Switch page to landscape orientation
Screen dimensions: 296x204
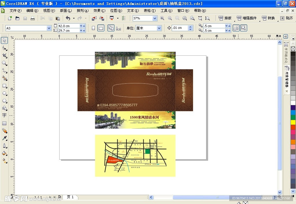click(x=101, y=28)
